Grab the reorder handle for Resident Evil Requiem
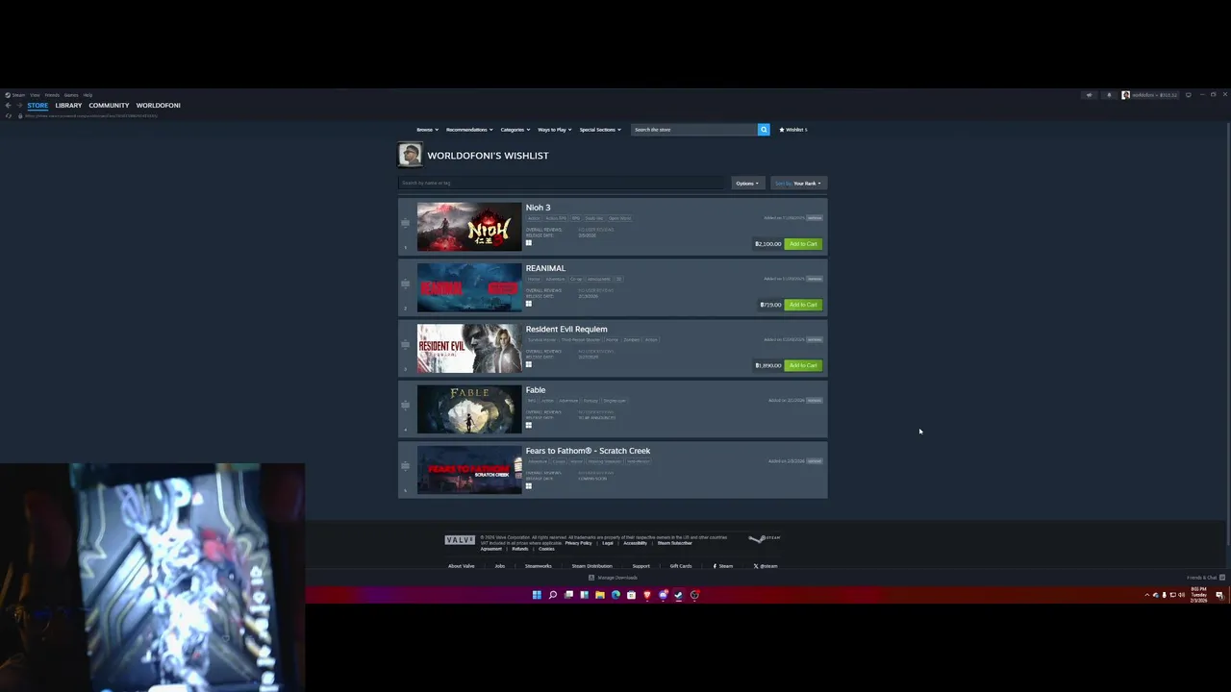Screen dimensions: 1231x692 pos(405,345)
